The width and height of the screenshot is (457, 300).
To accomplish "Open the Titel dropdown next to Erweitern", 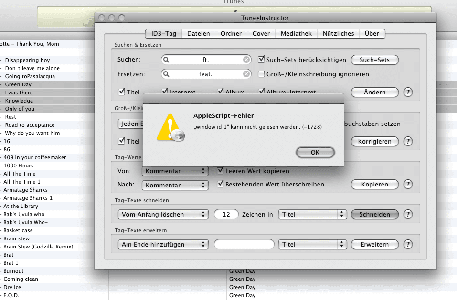I will pyautogui.click(x=313, y=244).
